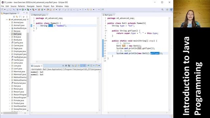Toggle Show Console on standard output change
Viewport: 210px width, 118px height.
click(x=82, y=66)
